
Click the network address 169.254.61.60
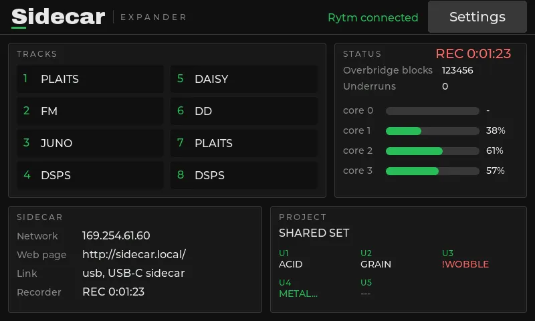point(116,235)
